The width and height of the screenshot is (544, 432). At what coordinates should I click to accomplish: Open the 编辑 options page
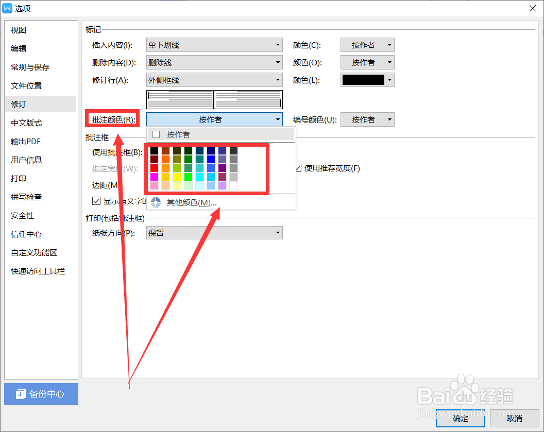(x=41, y=48)
